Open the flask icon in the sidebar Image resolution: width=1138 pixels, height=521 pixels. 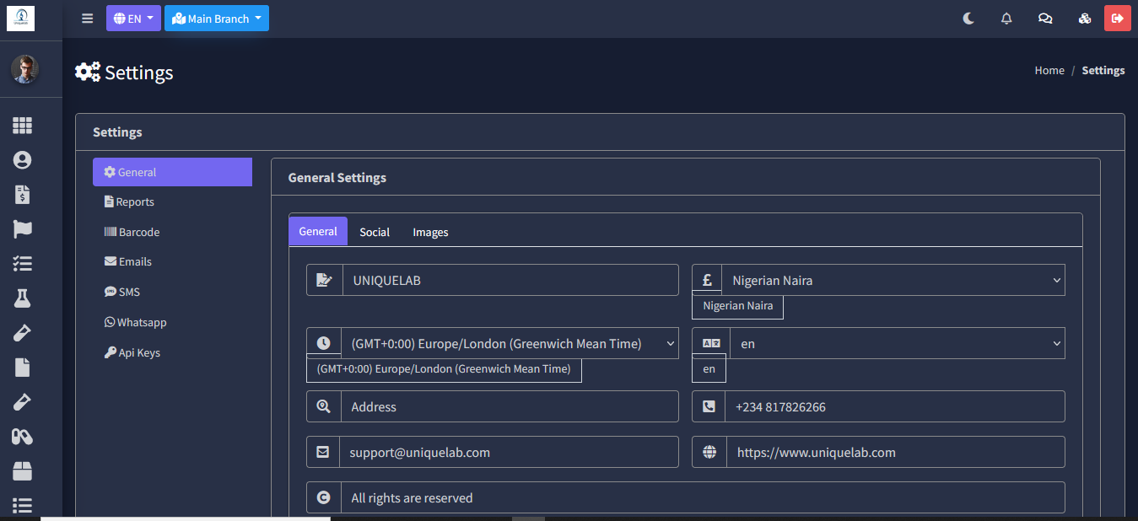click(x=22, y=298)
